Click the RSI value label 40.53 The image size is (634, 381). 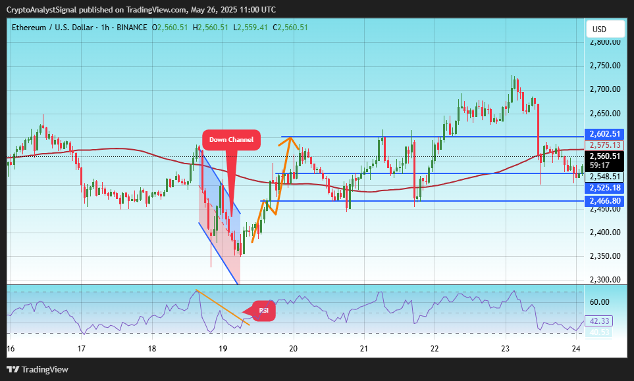tap(599, 332)
